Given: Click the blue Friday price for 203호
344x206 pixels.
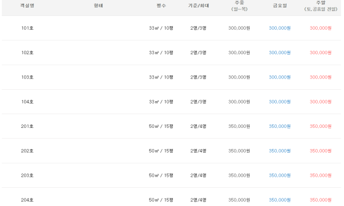Looking at the screenshot, I should click(x=280, y=175).
